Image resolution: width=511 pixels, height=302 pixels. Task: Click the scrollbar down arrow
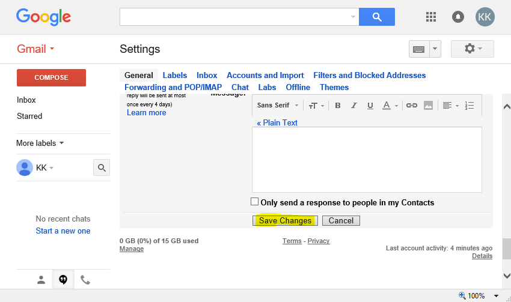[507, 276]
